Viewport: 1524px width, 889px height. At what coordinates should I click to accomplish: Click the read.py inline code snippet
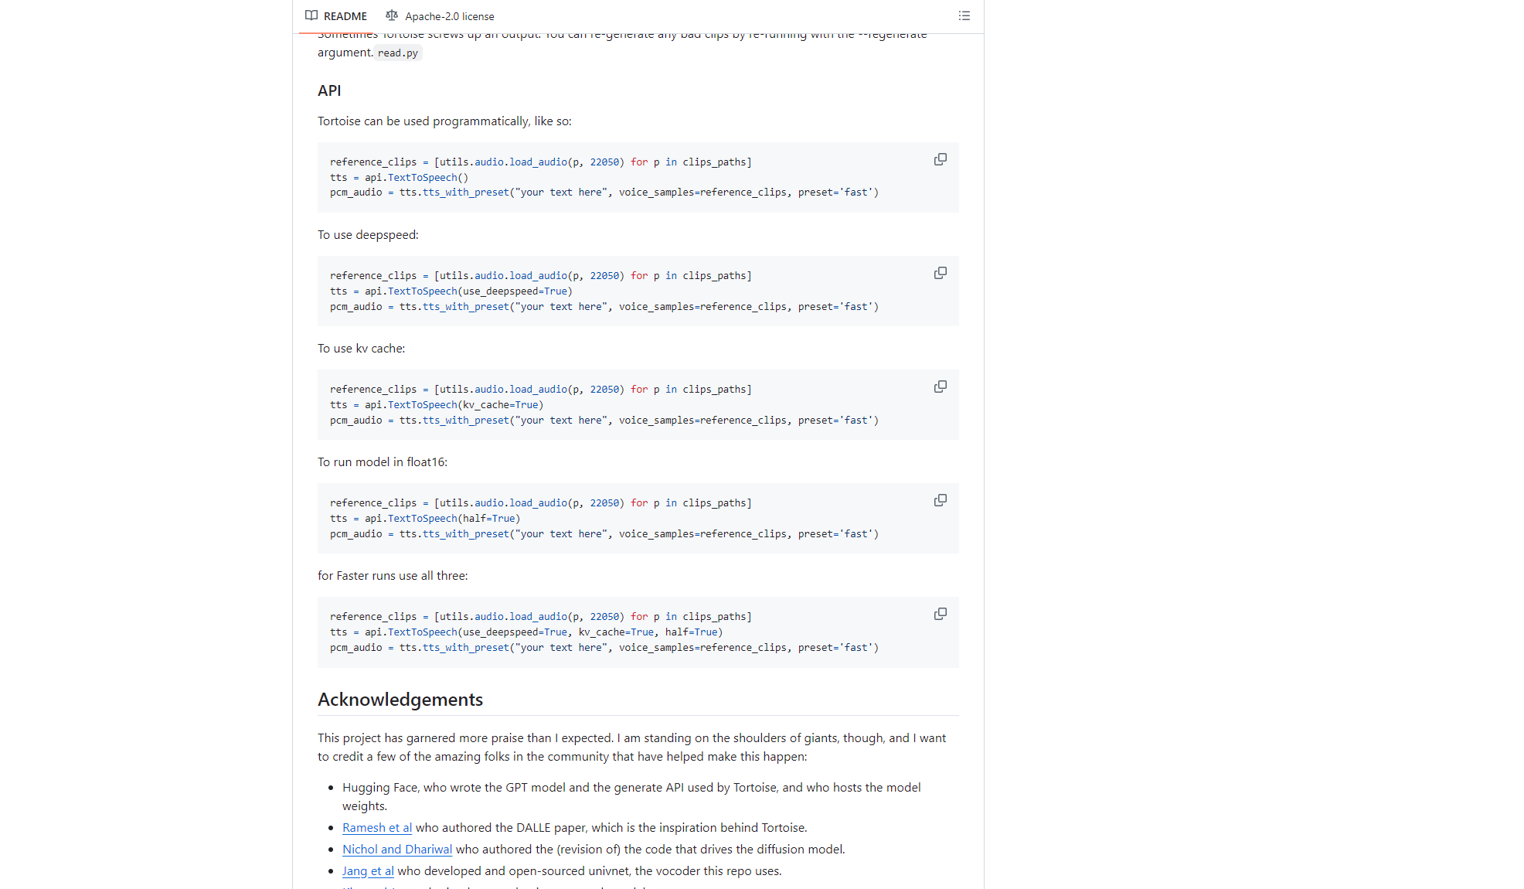click(x=397, y=53)
